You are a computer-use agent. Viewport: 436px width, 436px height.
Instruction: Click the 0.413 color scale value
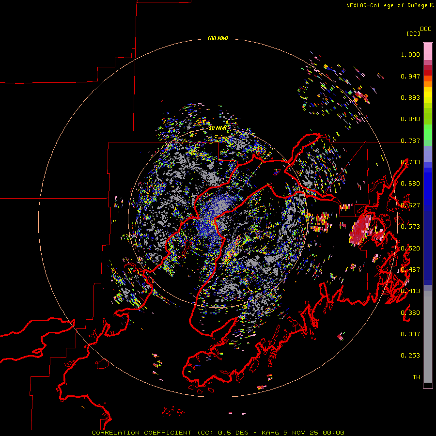click(x=410, y=291)
